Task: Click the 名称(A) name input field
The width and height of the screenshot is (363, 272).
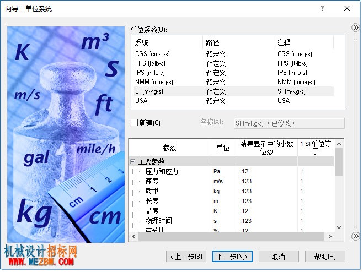Action: coord(289,123)
